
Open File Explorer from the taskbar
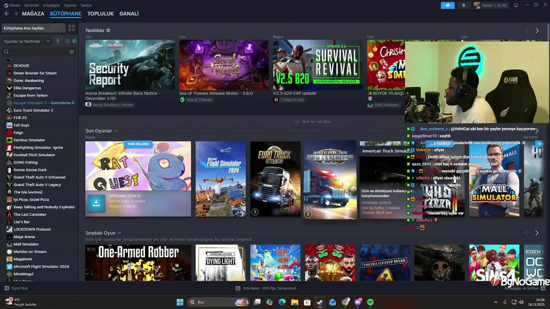click(x=295, y=302)
